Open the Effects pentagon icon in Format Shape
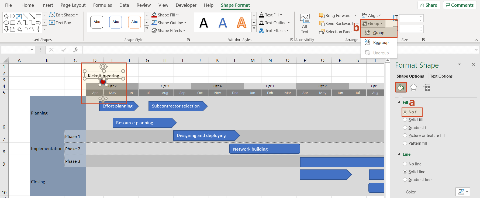 [x=413, y=88]
